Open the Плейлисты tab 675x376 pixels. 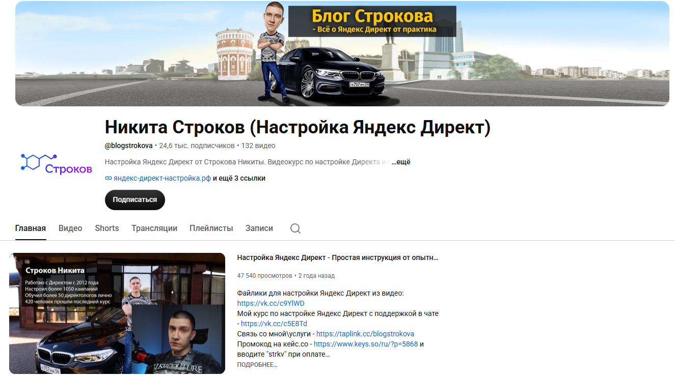(211, 228)
